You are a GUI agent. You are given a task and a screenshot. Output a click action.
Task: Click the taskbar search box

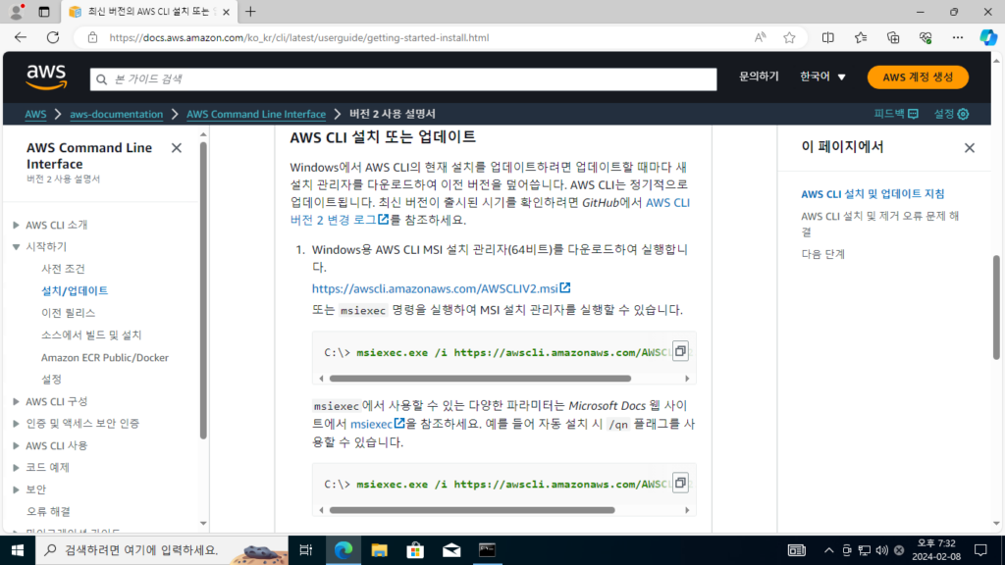[x=162, y=550]
